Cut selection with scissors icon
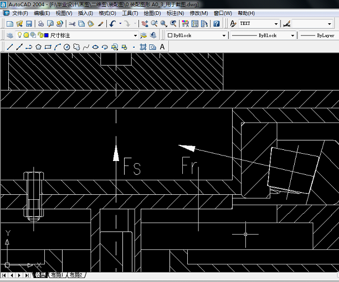 (x=72, y=24)
